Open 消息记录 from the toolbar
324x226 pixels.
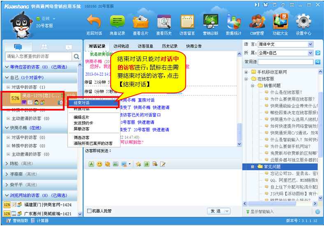pyautogui.click(x=117, y=22)
